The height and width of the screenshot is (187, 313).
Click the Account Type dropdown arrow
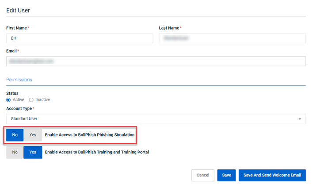point(300,119)
